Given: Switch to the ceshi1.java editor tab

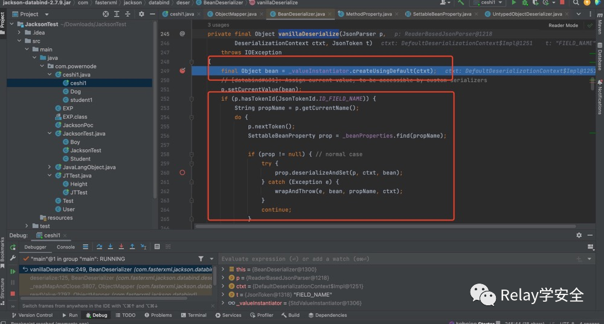Looking at the screenshot, I should click(181, 14).
